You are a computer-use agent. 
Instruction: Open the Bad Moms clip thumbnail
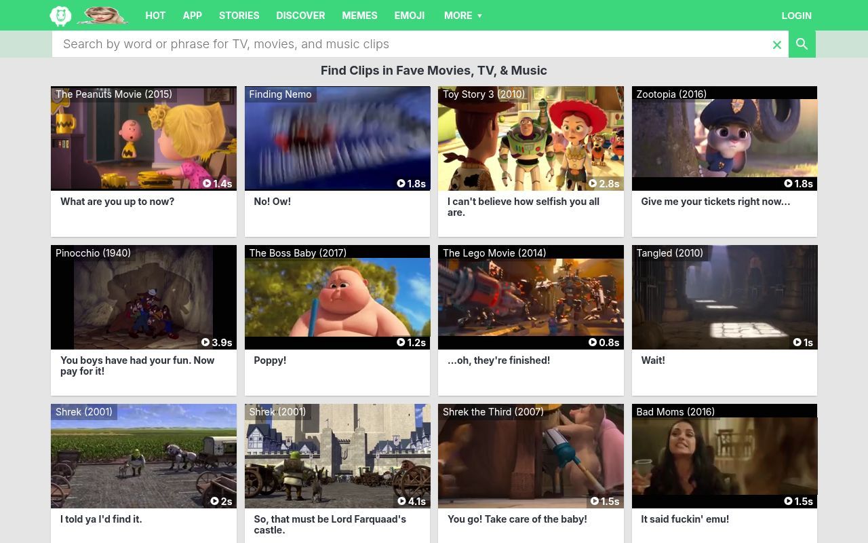tap(725, 456)
